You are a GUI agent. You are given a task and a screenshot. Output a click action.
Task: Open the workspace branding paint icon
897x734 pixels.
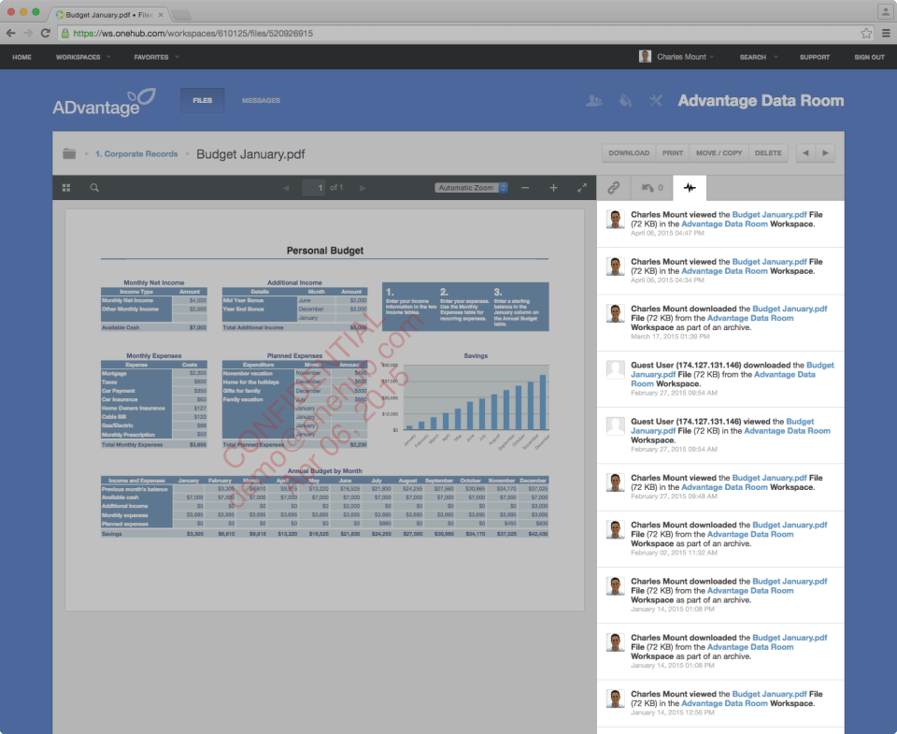pos(625,101)
